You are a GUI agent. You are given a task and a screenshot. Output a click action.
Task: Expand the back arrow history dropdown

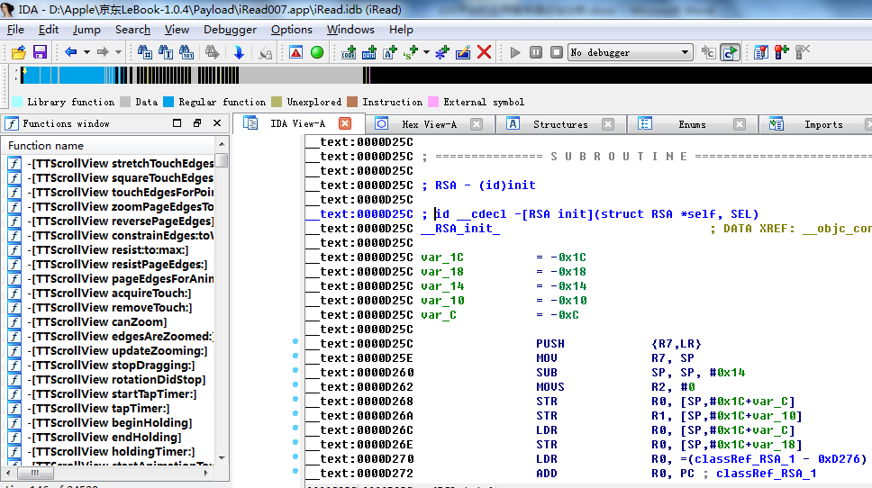tap(86, 52)
